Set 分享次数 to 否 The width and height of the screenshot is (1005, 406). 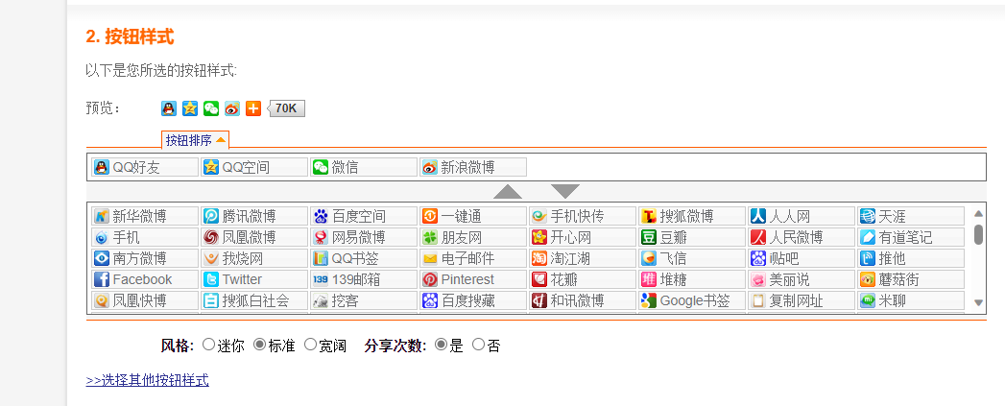click(478, 345)
